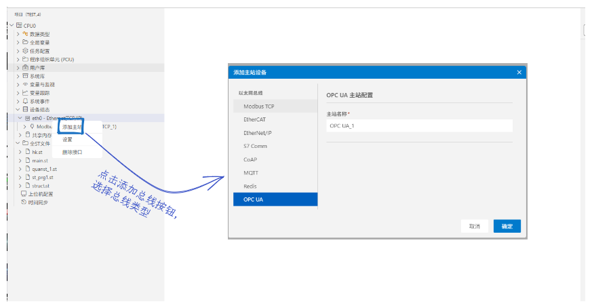Expand the 数据类型 node
Screen dimensions: 592x308
pyautogui.click(x=18, y=34)
